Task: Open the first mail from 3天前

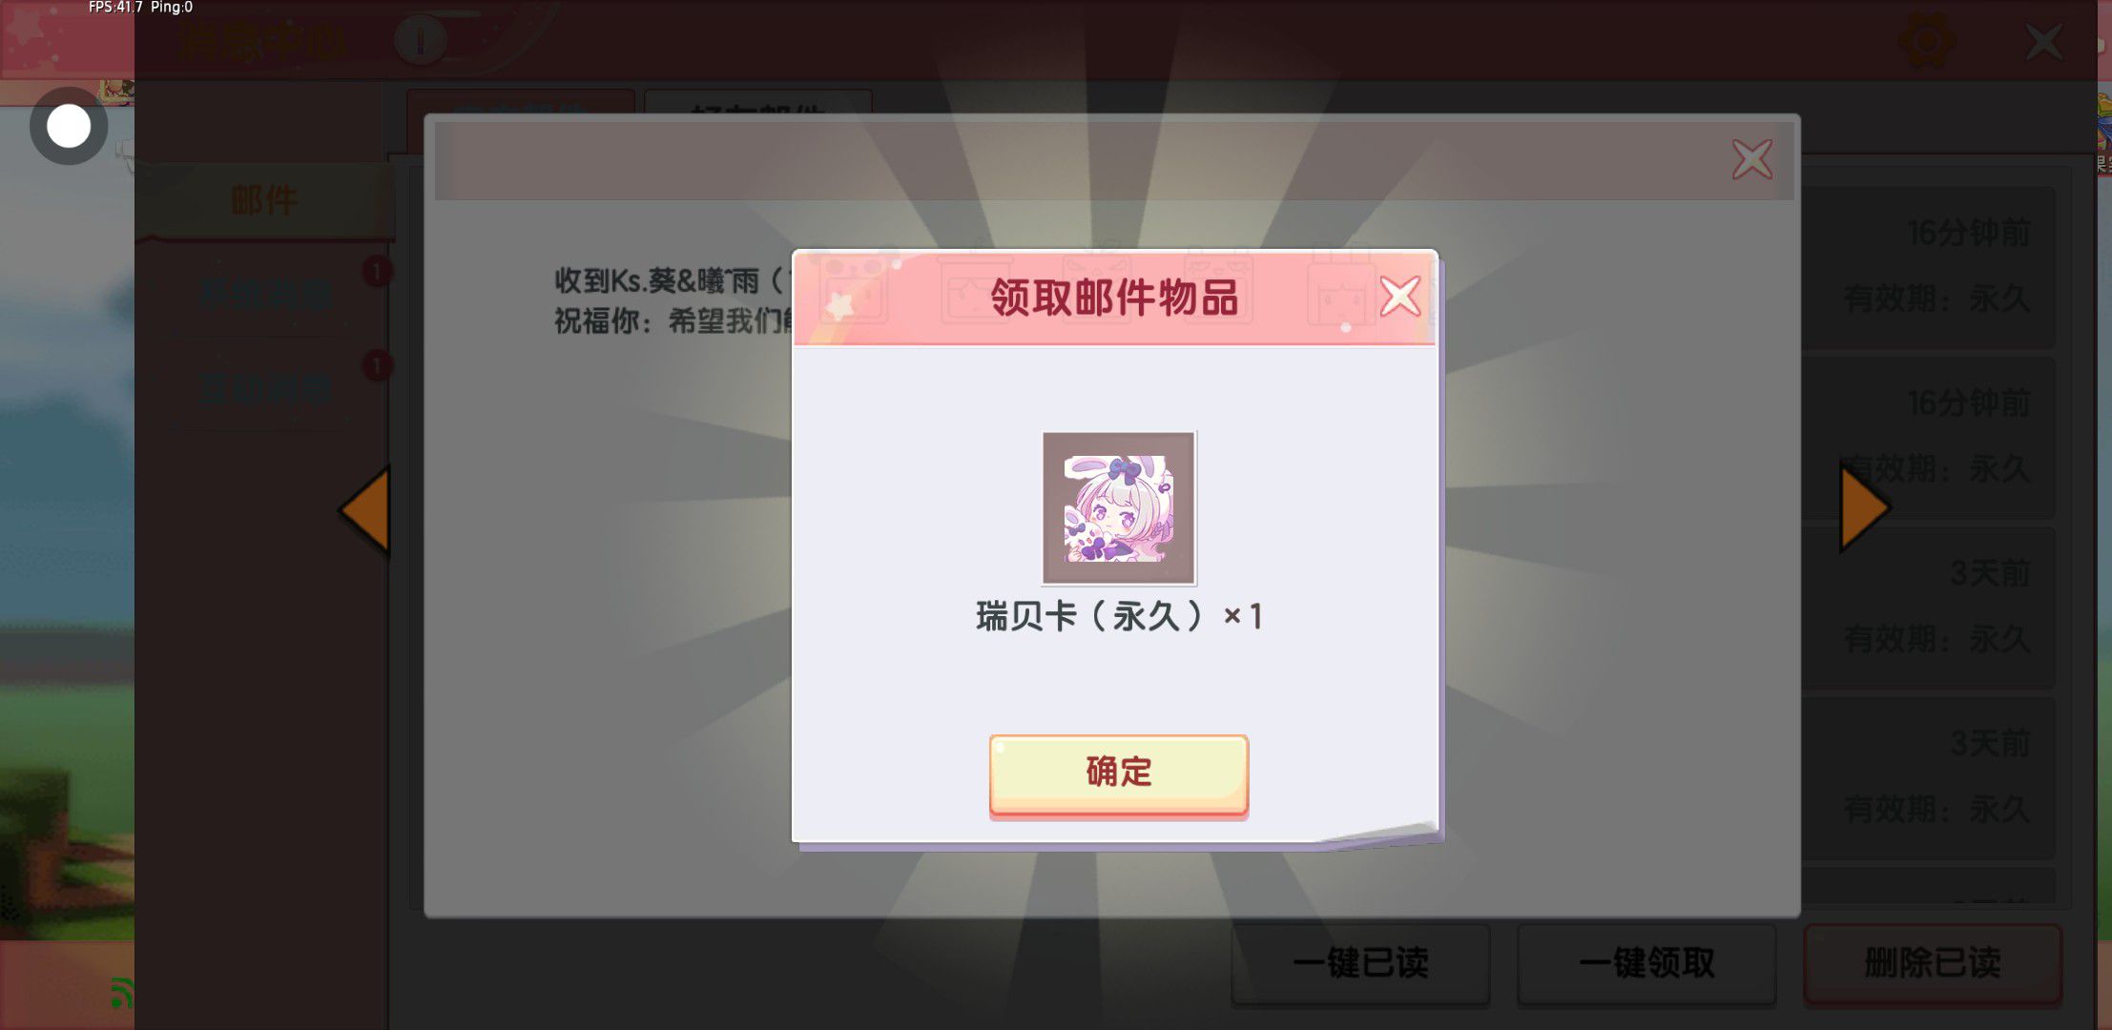Action: tap(1927, 608)
